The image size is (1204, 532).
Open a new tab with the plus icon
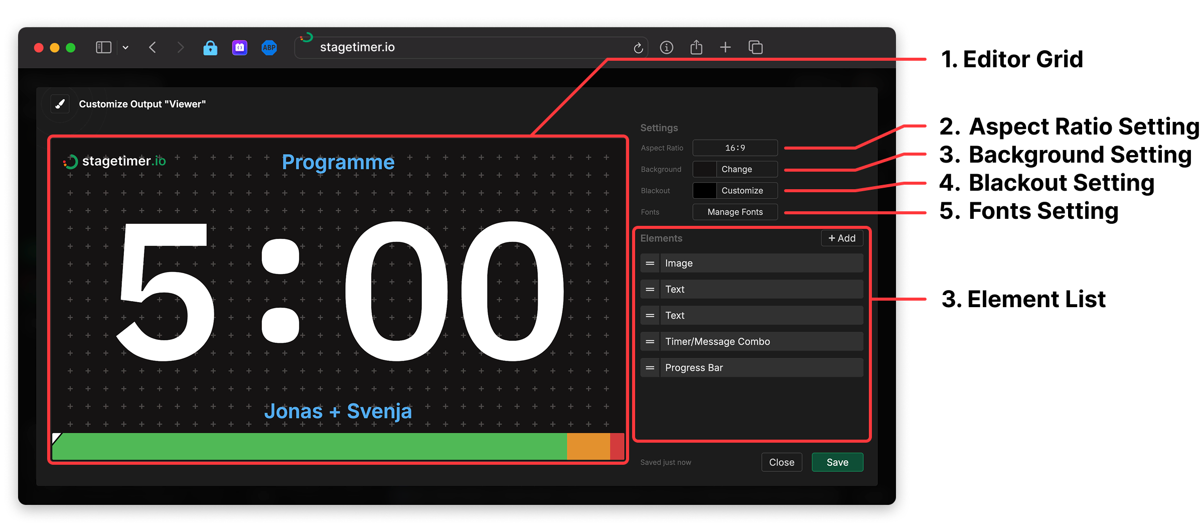725,47
